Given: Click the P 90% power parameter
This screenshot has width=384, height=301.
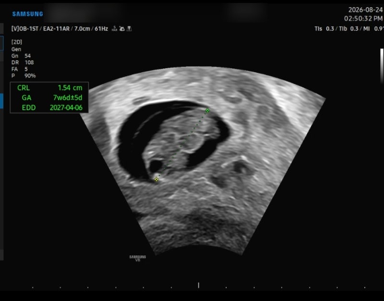Looking at the screenshot, I should point(24,76).
